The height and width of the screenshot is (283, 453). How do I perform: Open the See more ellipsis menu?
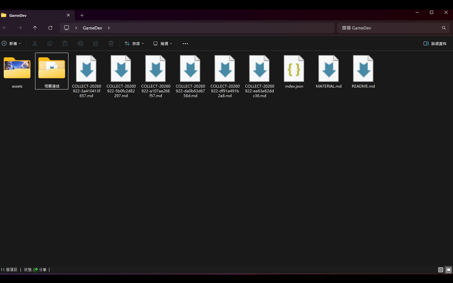click(x=185, y=44)
